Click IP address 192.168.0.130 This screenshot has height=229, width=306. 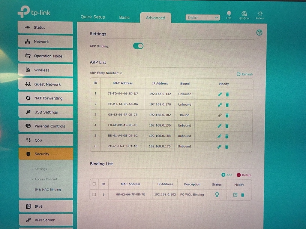tap(160, 126)
